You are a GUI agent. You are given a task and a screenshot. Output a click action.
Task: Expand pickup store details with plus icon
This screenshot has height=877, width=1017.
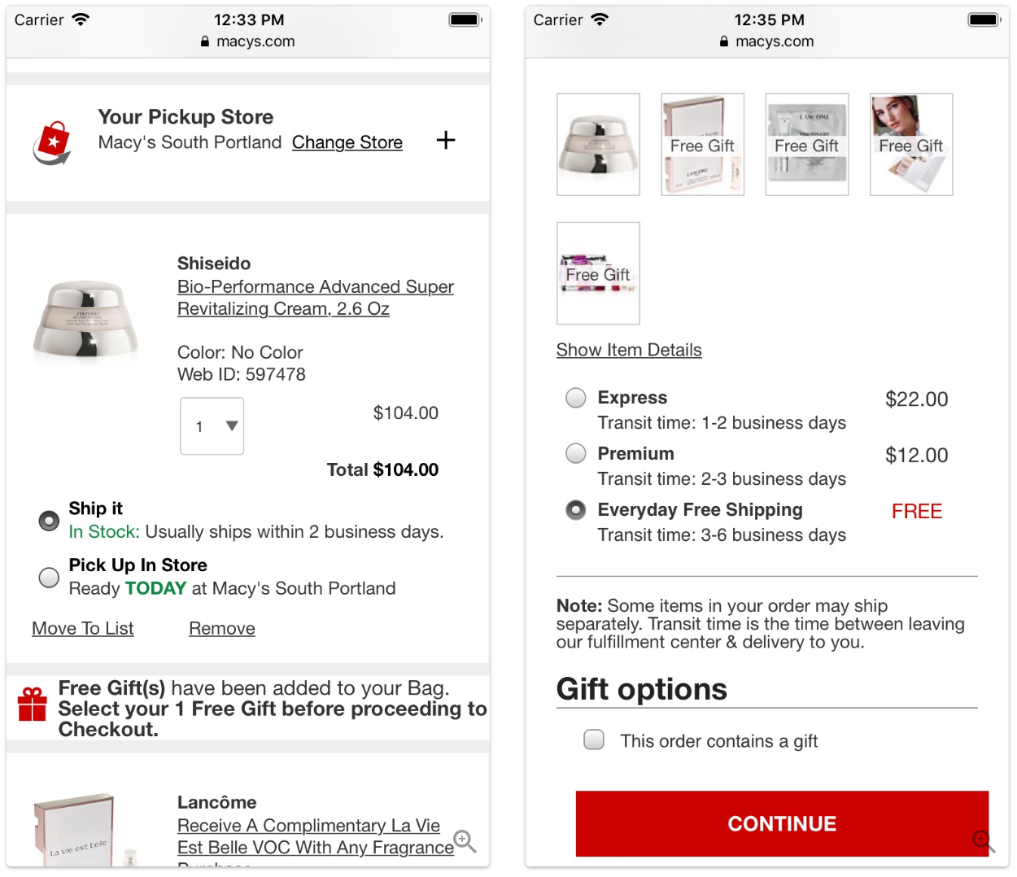tap(445, 140)
